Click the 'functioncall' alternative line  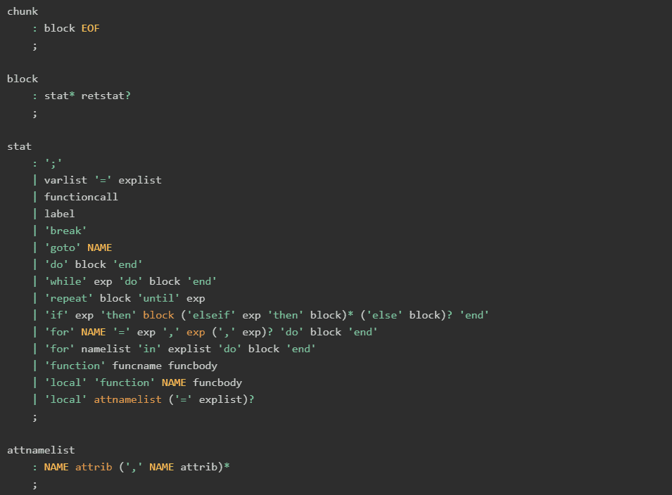(81, 197)
